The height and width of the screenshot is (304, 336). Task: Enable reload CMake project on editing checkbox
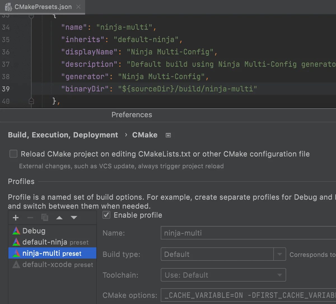13,154
